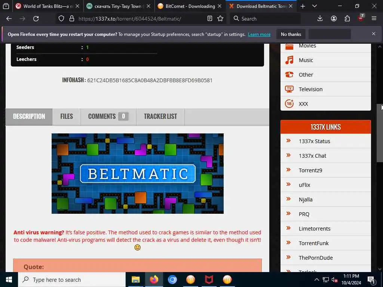Click the Firefox taskbar icon
The width and height of the screenshot is (383, 287).
click(x=154, y=280)
